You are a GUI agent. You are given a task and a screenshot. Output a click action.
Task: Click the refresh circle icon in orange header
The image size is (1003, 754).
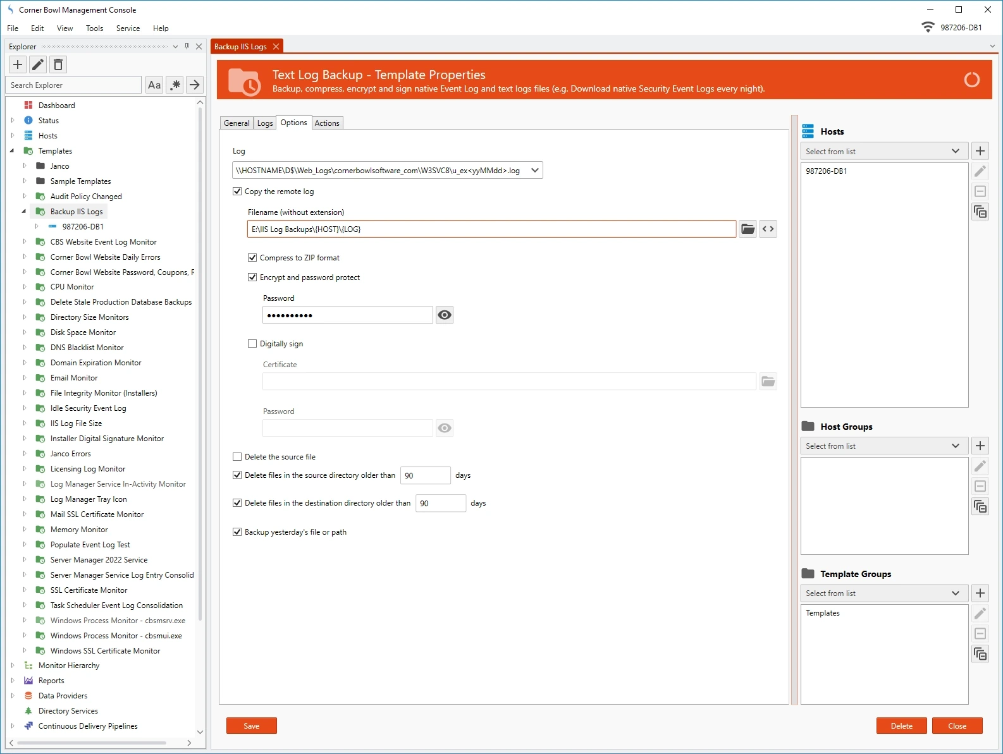tap(971, 80)
